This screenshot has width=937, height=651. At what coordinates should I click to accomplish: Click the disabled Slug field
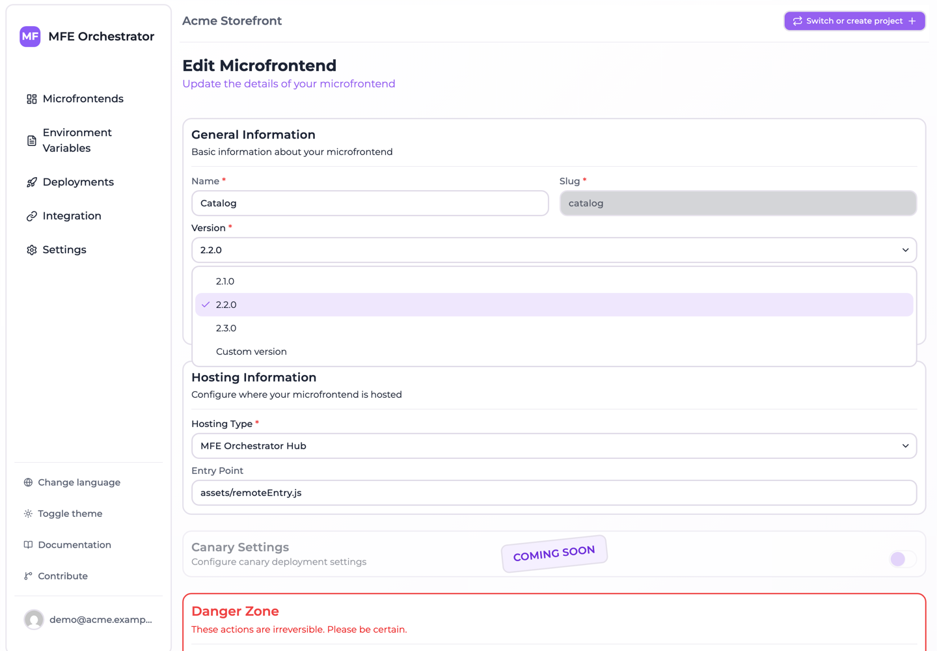click(x=738, y=203)
